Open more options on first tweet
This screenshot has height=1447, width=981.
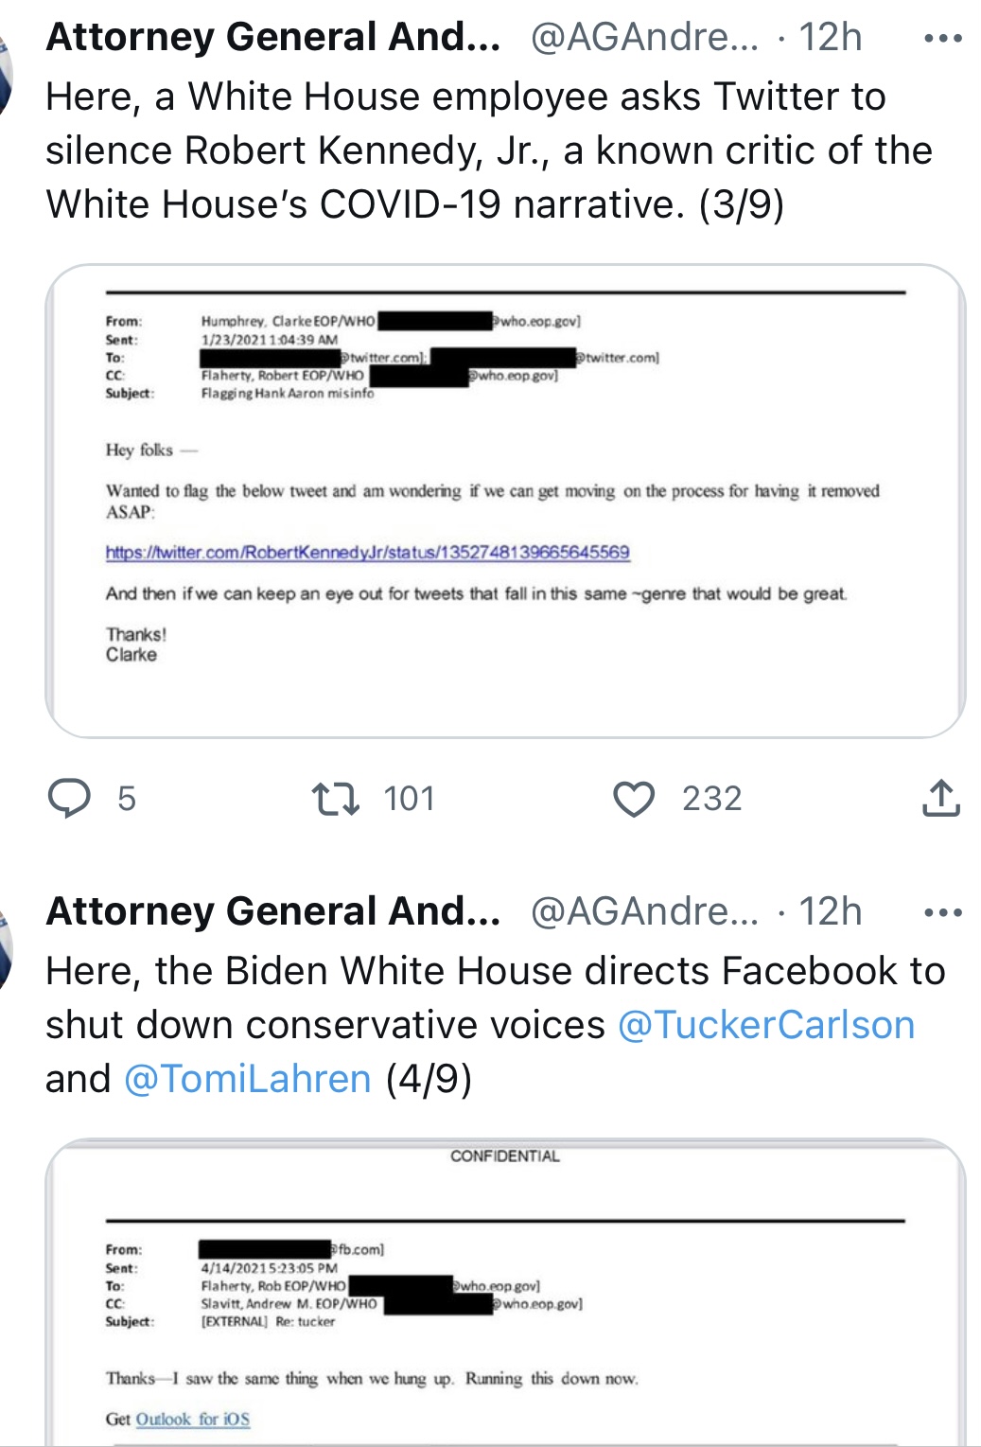coord(942,39)
